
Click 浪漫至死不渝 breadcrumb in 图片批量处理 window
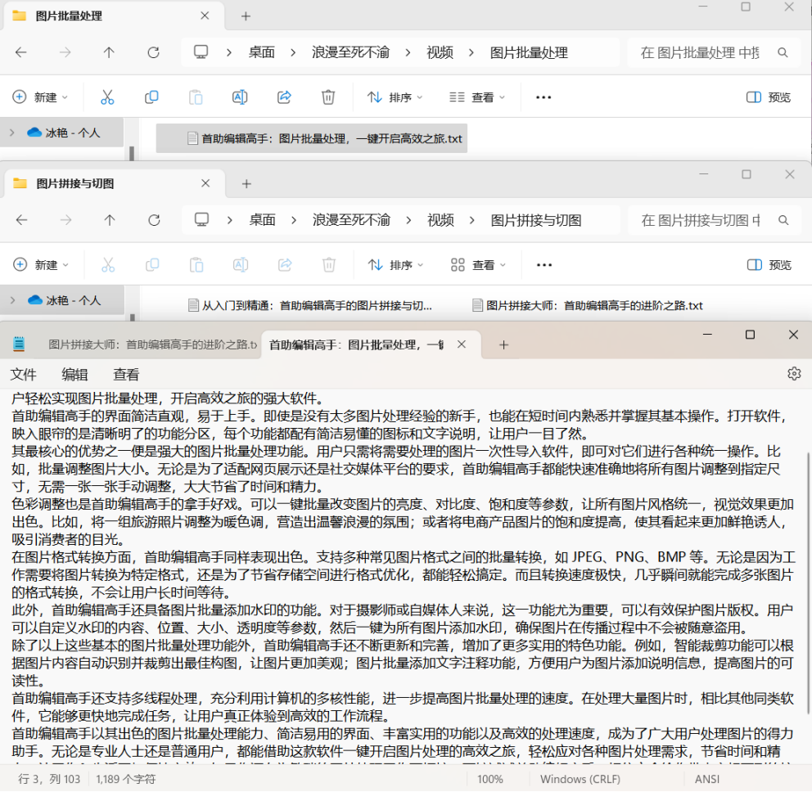(350, 52)
